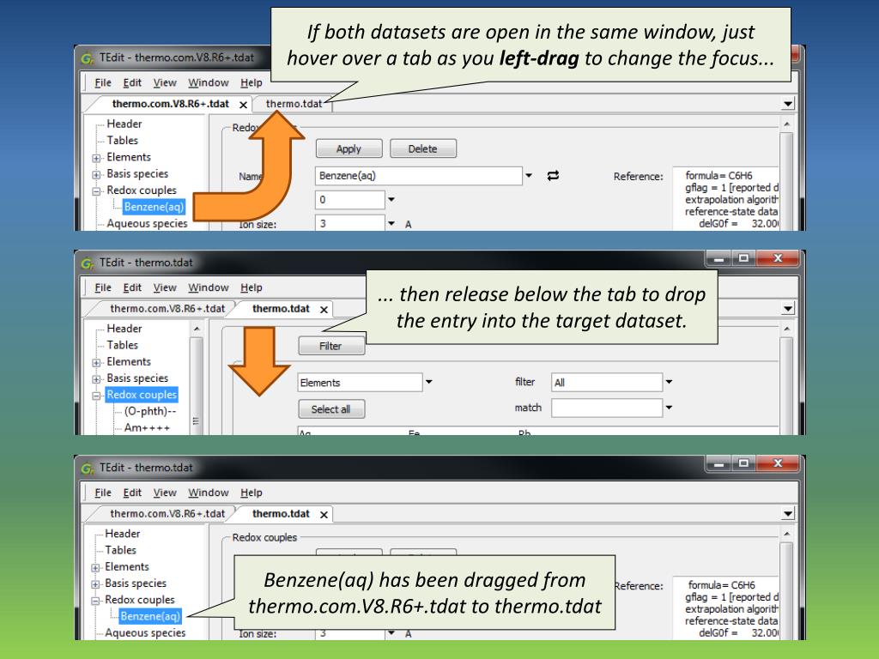Maximize the bottom TEdit window
This screenshot has width=879, height=659.
coord(743,463)
